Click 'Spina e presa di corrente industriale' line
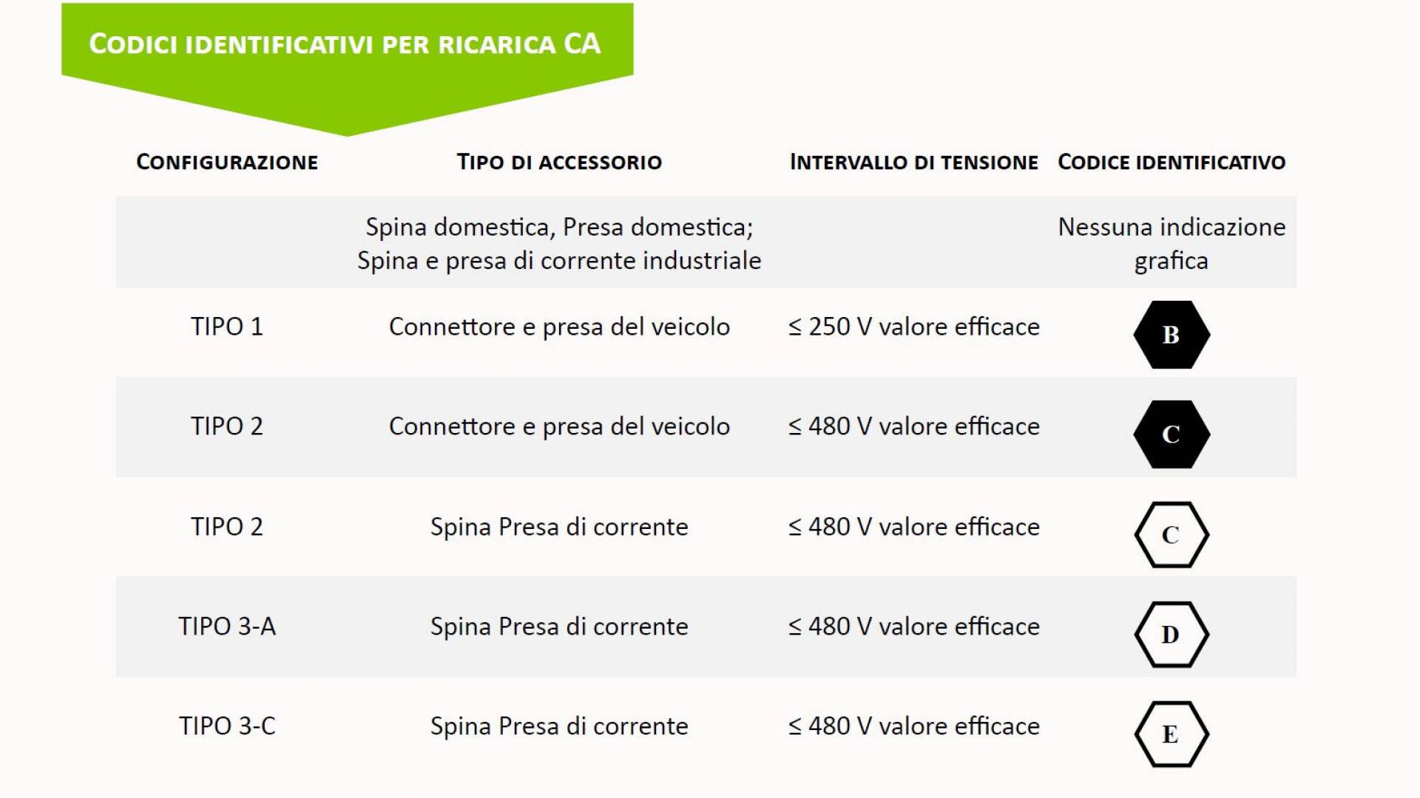The image size is (1420, 798). click(x=559, y=261)
